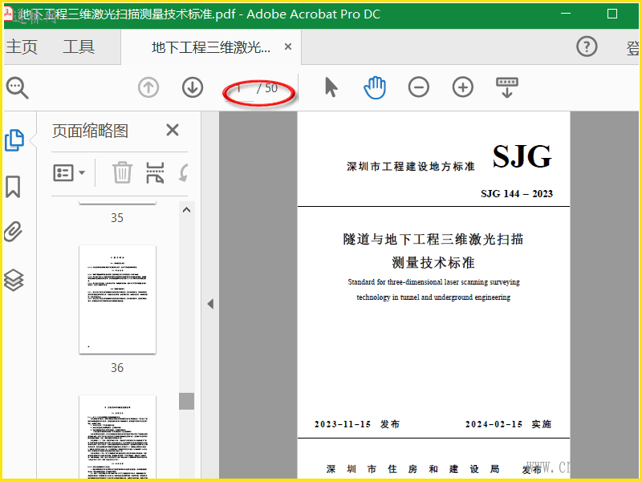Click the thumbnail panel scrollbar thumb
This screenshot has width=642, height=481.
click(x=187, y=402)
